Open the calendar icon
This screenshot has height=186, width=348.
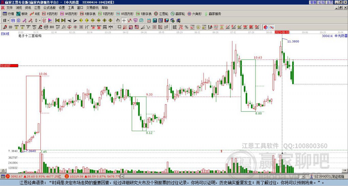click(149, 21)
